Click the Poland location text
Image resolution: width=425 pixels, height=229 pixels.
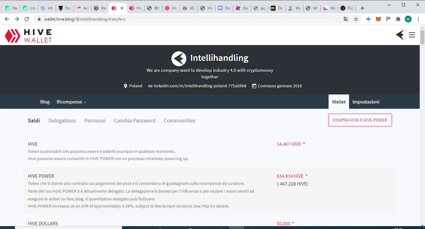click(136, 86)
